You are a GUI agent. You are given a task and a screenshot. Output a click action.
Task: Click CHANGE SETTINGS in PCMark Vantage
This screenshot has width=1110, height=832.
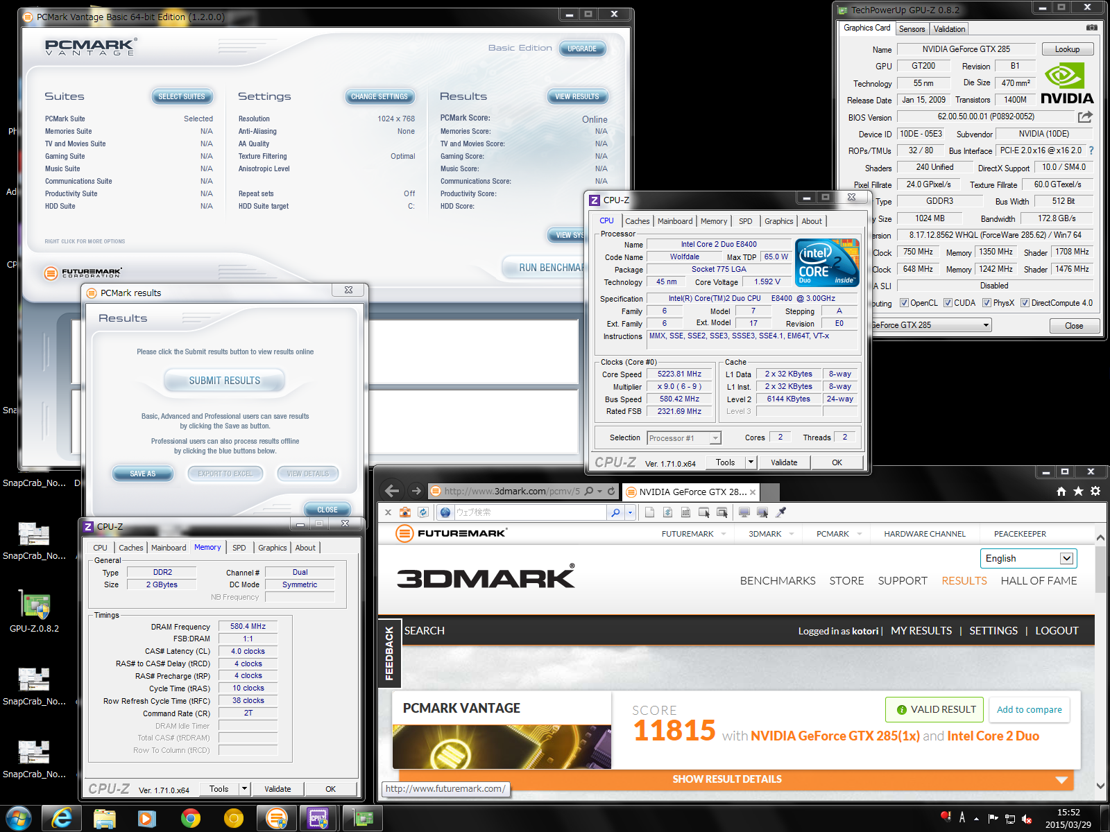click(379, 96)
